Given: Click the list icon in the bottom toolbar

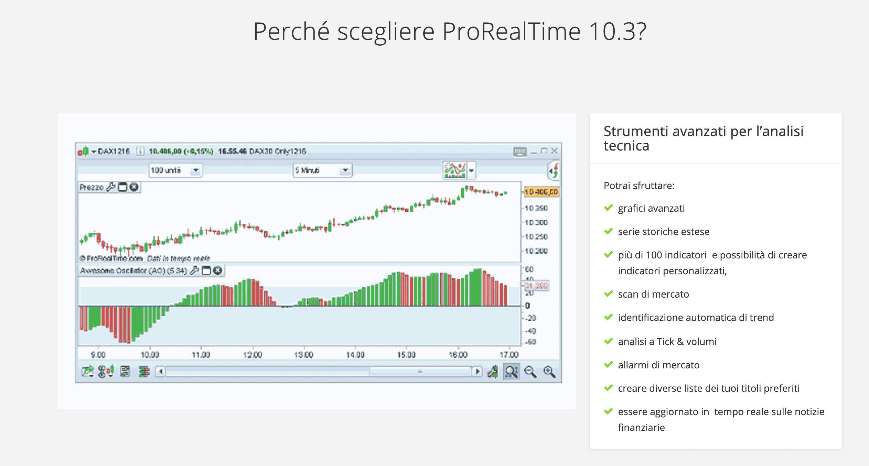Looking at the screenshot, I should [125, 371].
